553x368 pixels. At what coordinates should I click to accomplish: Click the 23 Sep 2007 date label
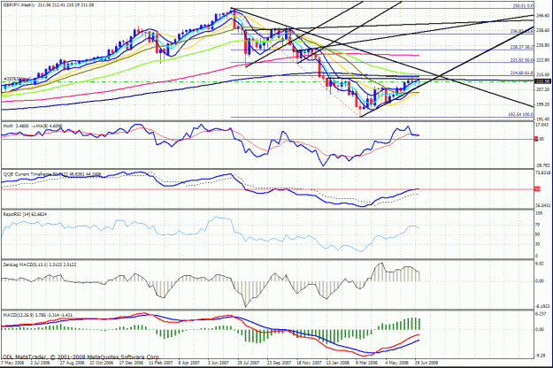[x=279, y=363]
